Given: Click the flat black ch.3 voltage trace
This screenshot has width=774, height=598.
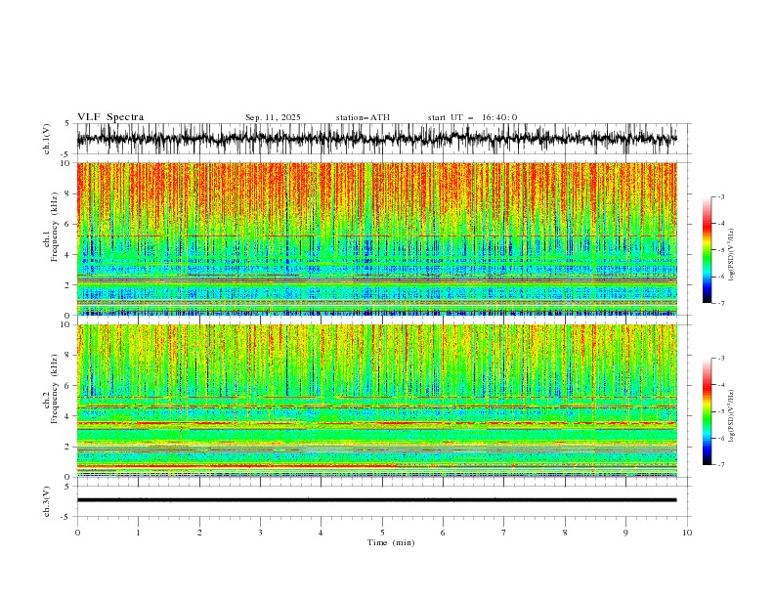Looking at the screenshot, I should click(x=376, y=500).
